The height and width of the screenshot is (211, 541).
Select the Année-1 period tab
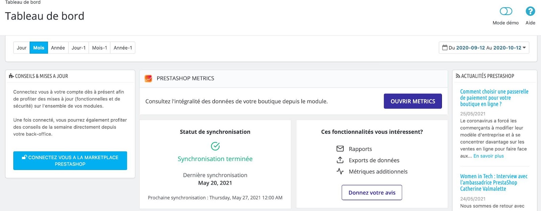pyautogui.click(x=123, y=48)
